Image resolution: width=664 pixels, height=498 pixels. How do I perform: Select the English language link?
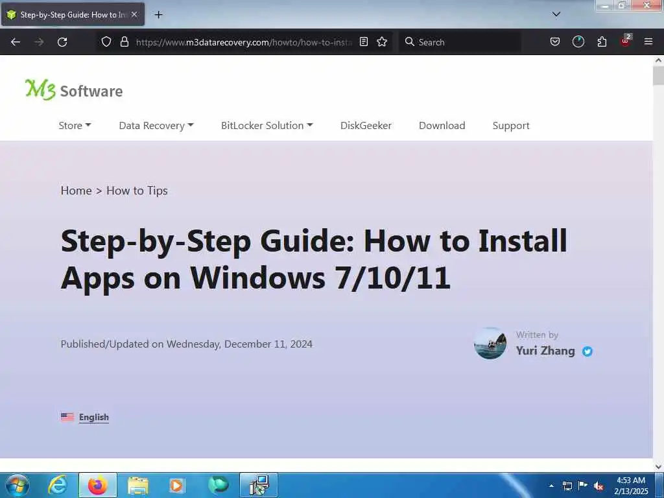(93, 417)
